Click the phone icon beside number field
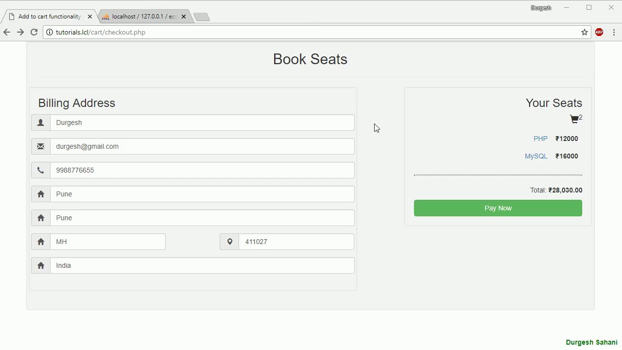The width and height of the screenshot is (622, 350). pos(41,170)
